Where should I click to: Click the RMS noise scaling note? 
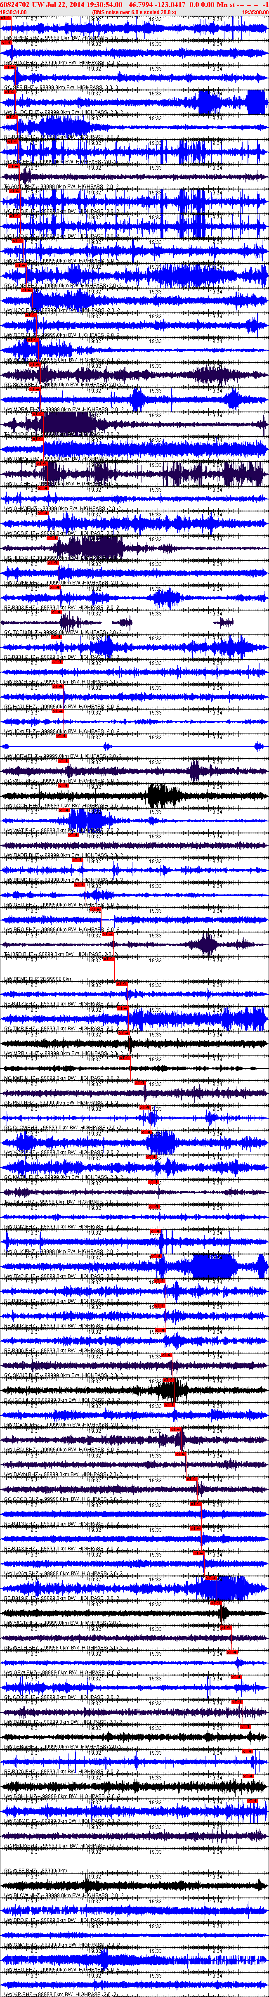click(x=134, y=12)
